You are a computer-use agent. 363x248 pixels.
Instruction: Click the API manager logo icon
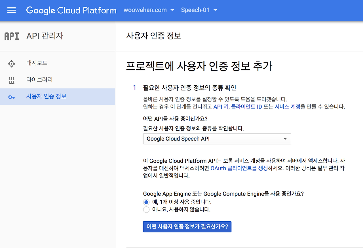(x=12, y=36)
